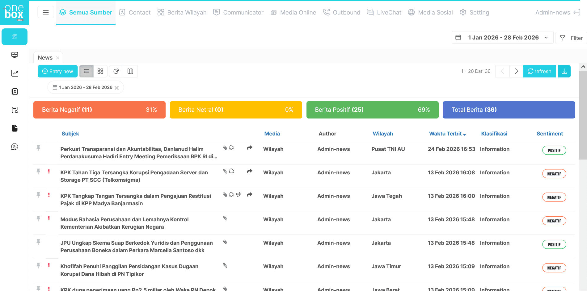Click the logout icon next to Admin-news
Image resolution: width=587 pixels, height=291 pixels.
pos(577,12)
